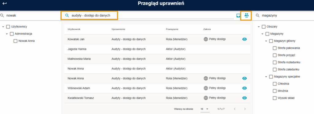Image resolution: width=314 pixels, height=114 pixels.
Task: Click eye icon for Kwiatkowski Tomasz
Action: (244, 98)
